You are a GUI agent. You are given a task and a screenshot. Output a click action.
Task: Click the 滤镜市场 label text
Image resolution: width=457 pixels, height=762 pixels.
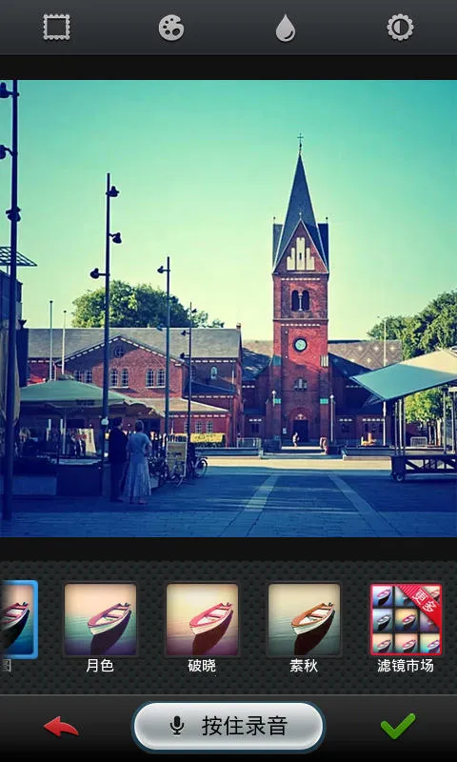(x=406, y=666)
